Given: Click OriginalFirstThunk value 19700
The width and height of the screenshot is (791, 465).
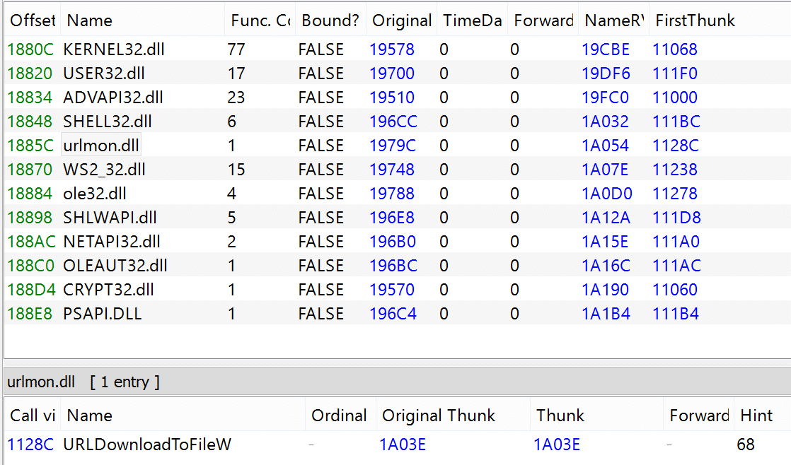Looking at the screenshot, I should tap(392, 73).
